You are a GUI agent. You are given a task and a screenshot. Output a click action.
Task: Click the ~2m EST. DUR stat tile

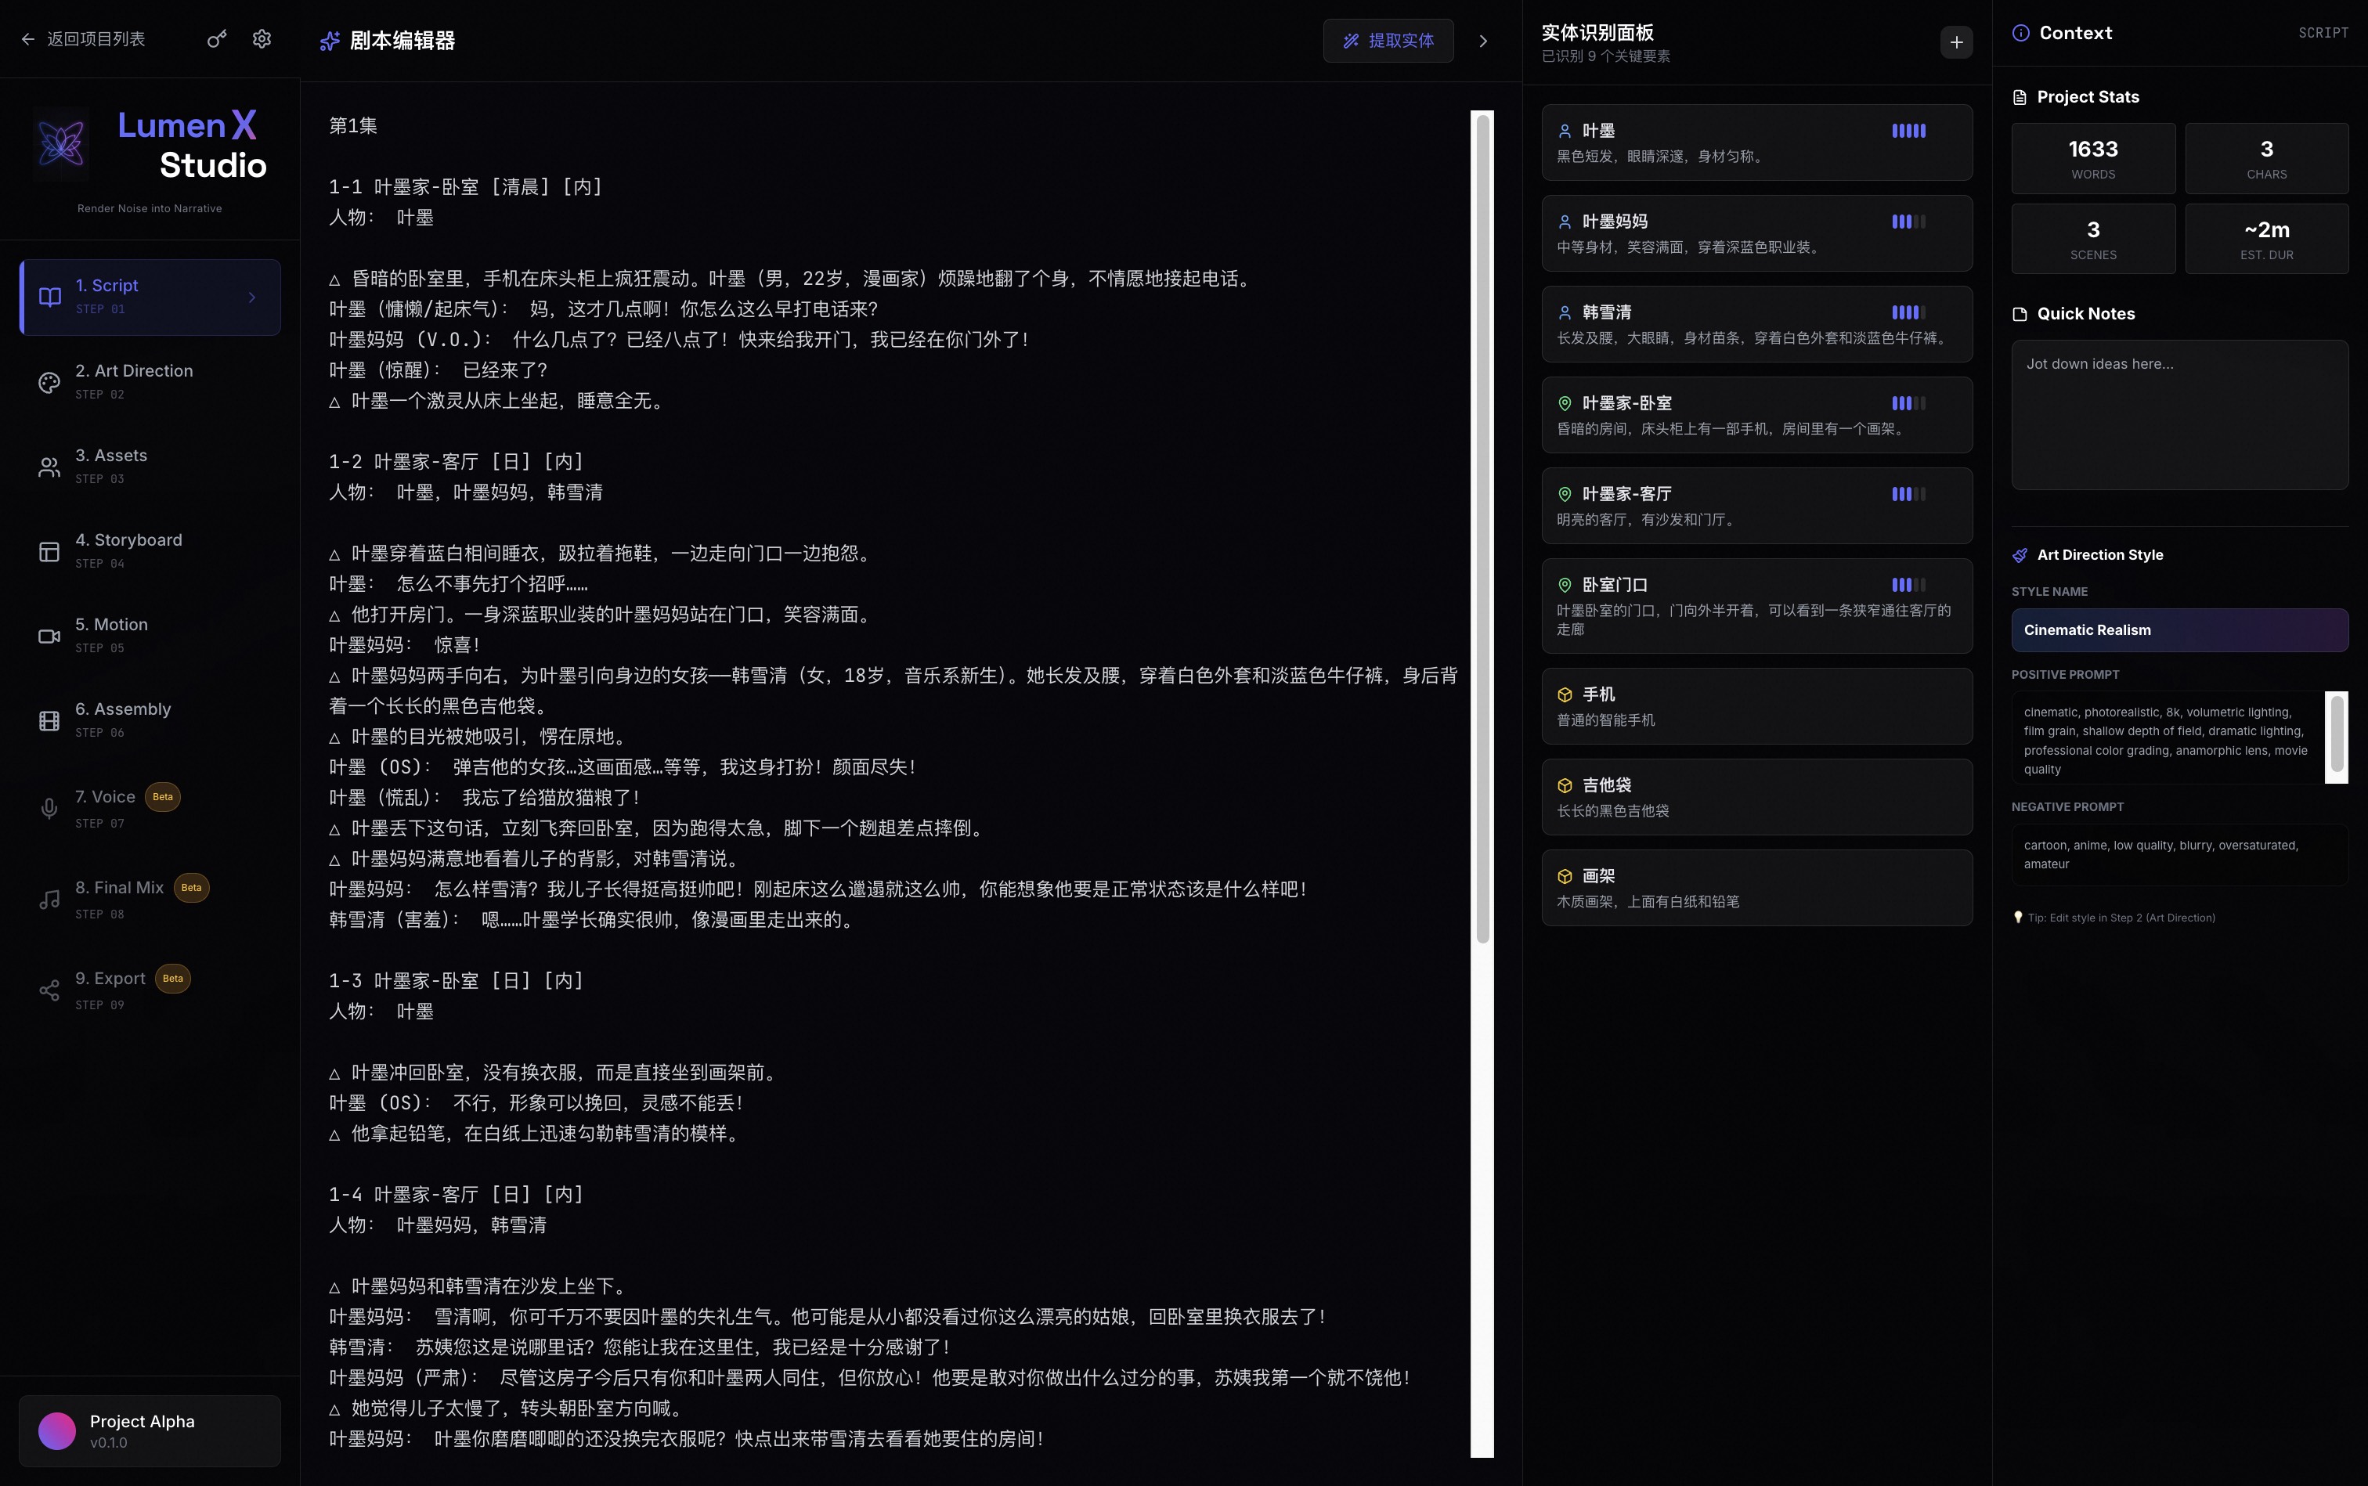(2267, 239)
